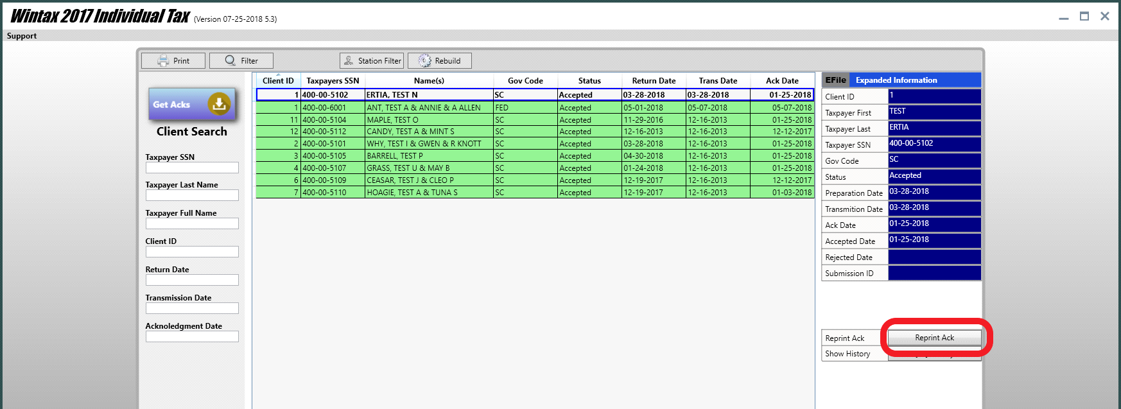Screen dimensions: 1121x409
Task: Click the Taxpayer Last value ERTIA
Action: (934, 128)
